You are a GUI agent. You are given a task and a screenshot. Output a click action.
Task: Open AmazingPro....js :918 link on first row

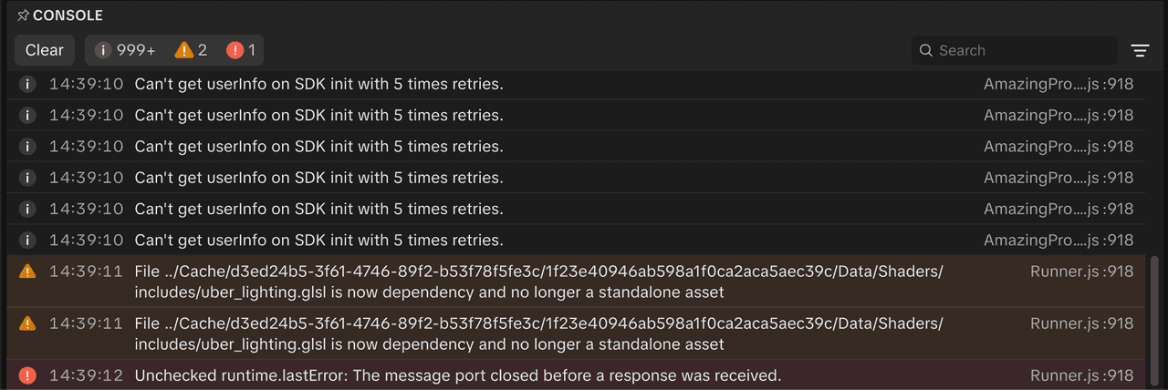(x=1058, y=85)
